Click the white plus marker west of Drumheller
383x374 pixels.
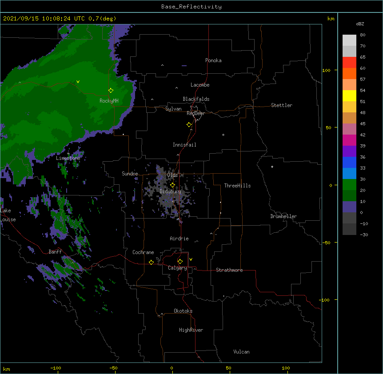[272, 167]
